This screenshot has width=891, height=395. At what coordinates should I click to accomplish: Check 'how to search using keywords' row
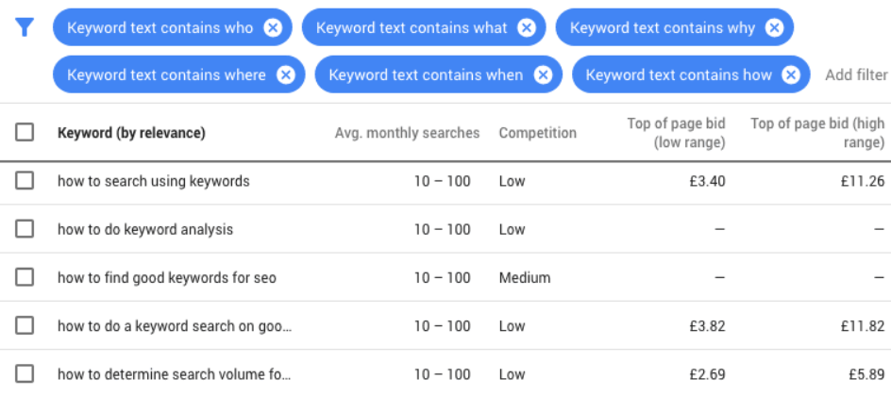[25, 181]
